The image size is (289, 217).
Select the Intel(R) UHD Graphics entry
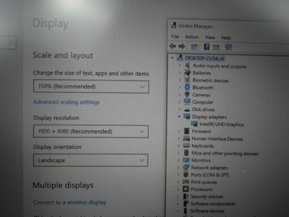(222, 124)
